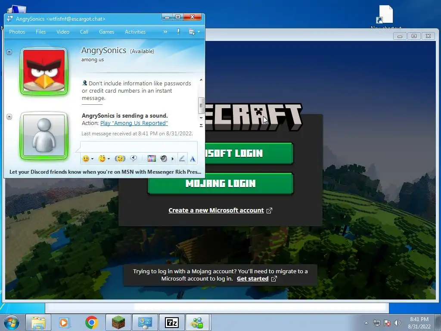Open the Games menu item
This screenshot has height=331, width=441.
click(x=107, y=32)
